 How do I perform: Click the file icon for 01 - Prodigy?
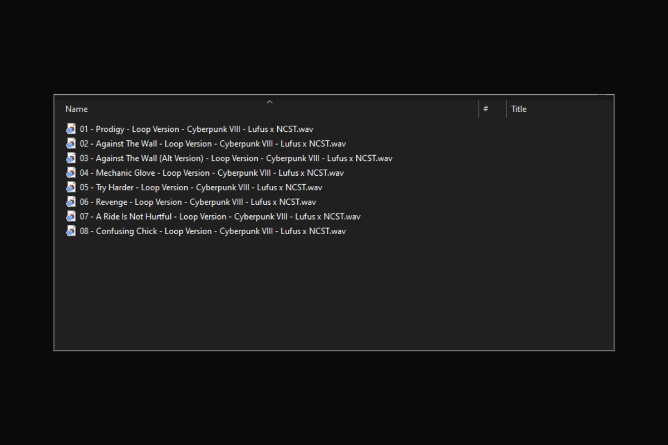71,129
